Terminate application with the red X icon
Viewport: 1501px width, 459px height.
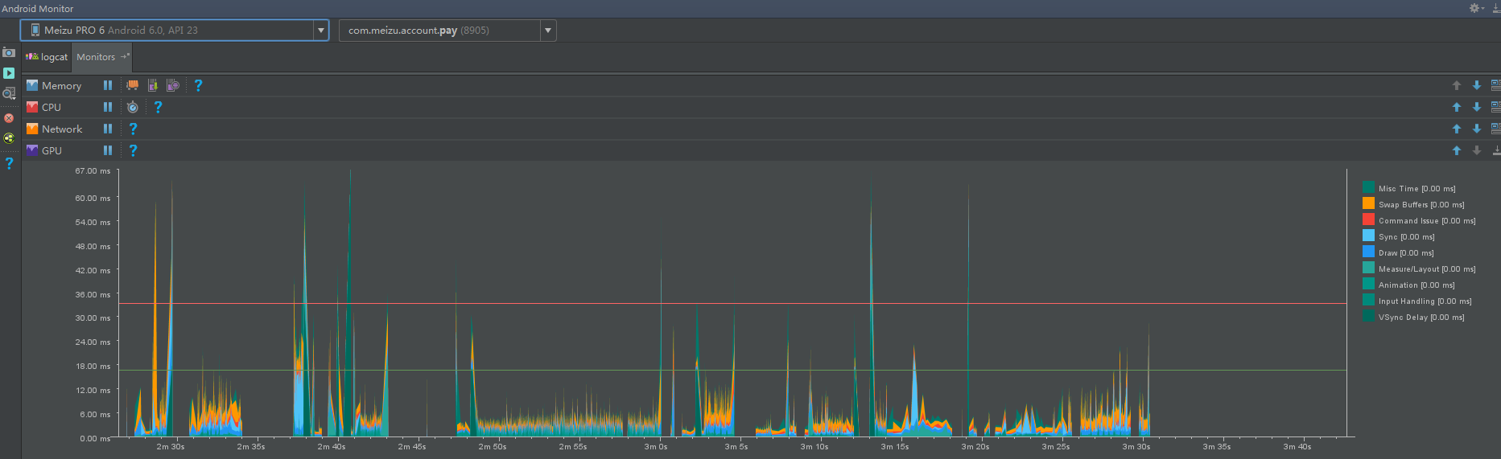click(9, 118)
